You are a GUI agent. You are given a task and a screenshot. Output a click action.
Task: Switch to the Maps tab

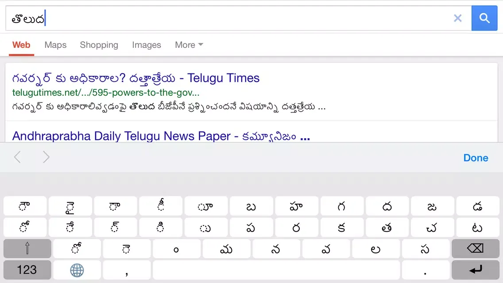pos(55,45)
